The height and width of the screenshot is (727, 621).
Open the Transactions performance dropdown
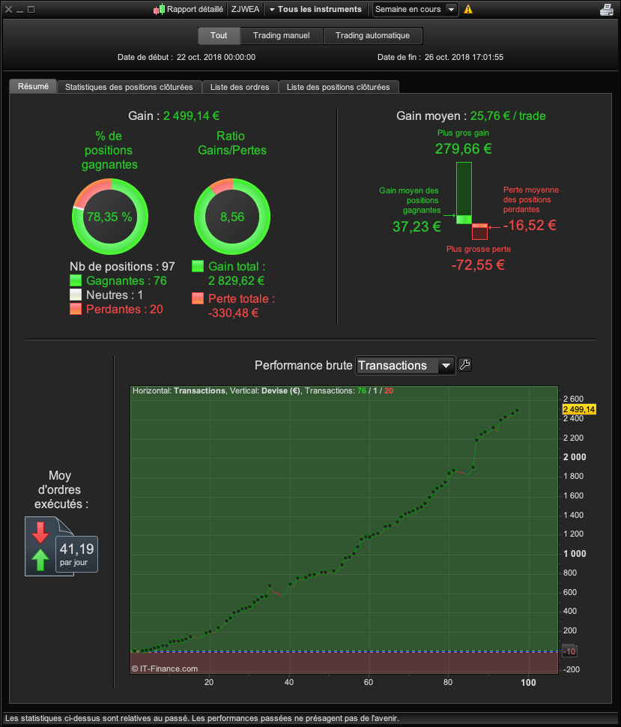point(405,365)
